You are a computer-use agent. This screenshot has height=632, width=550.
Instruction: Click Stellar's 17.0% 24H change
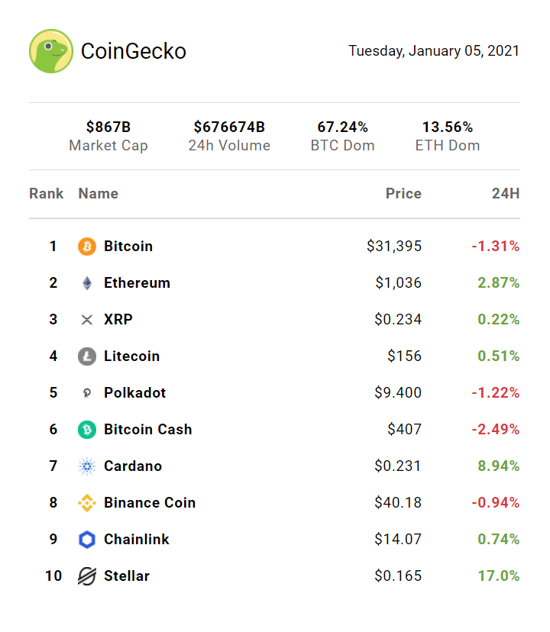click(x=499, y=576)
